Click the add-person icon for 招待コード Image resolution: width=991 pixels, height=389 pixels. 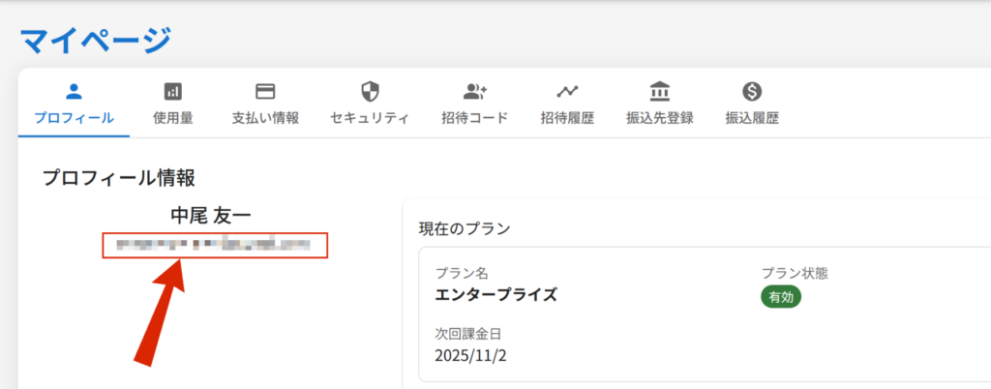474,92
